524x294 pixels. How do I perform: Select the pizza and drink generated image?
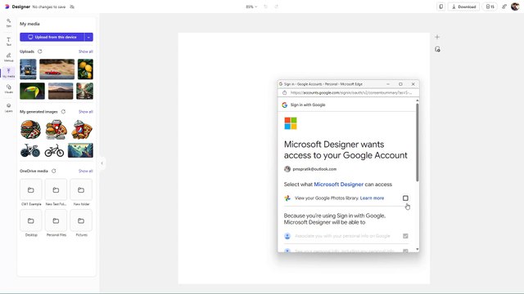tap(82, 129)
